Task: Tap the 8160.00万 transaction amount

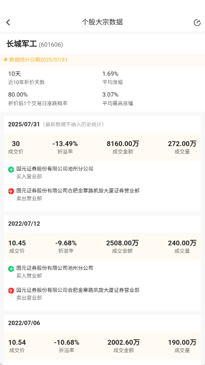Action: click(123, 144)
